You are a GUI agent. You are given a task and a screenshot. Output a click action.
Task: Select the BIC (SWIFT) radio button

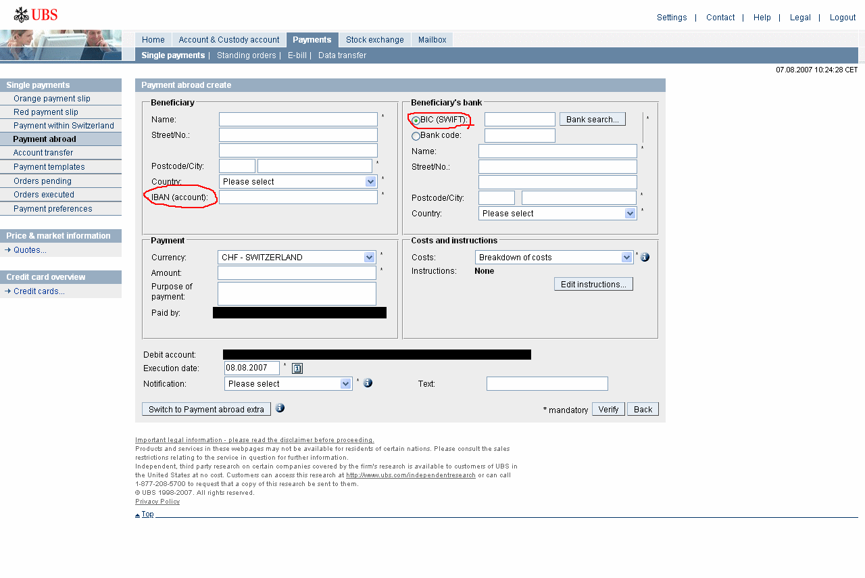416,120
